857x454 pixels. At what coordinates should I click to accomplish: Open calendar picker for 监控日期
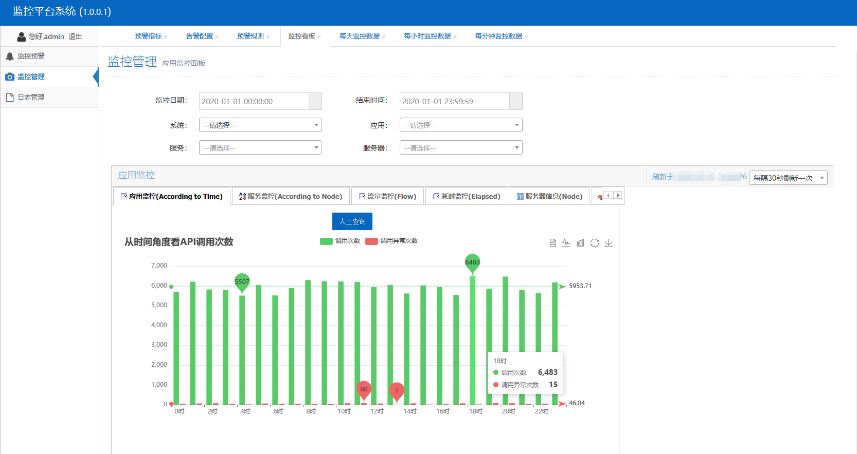(315, 101)
